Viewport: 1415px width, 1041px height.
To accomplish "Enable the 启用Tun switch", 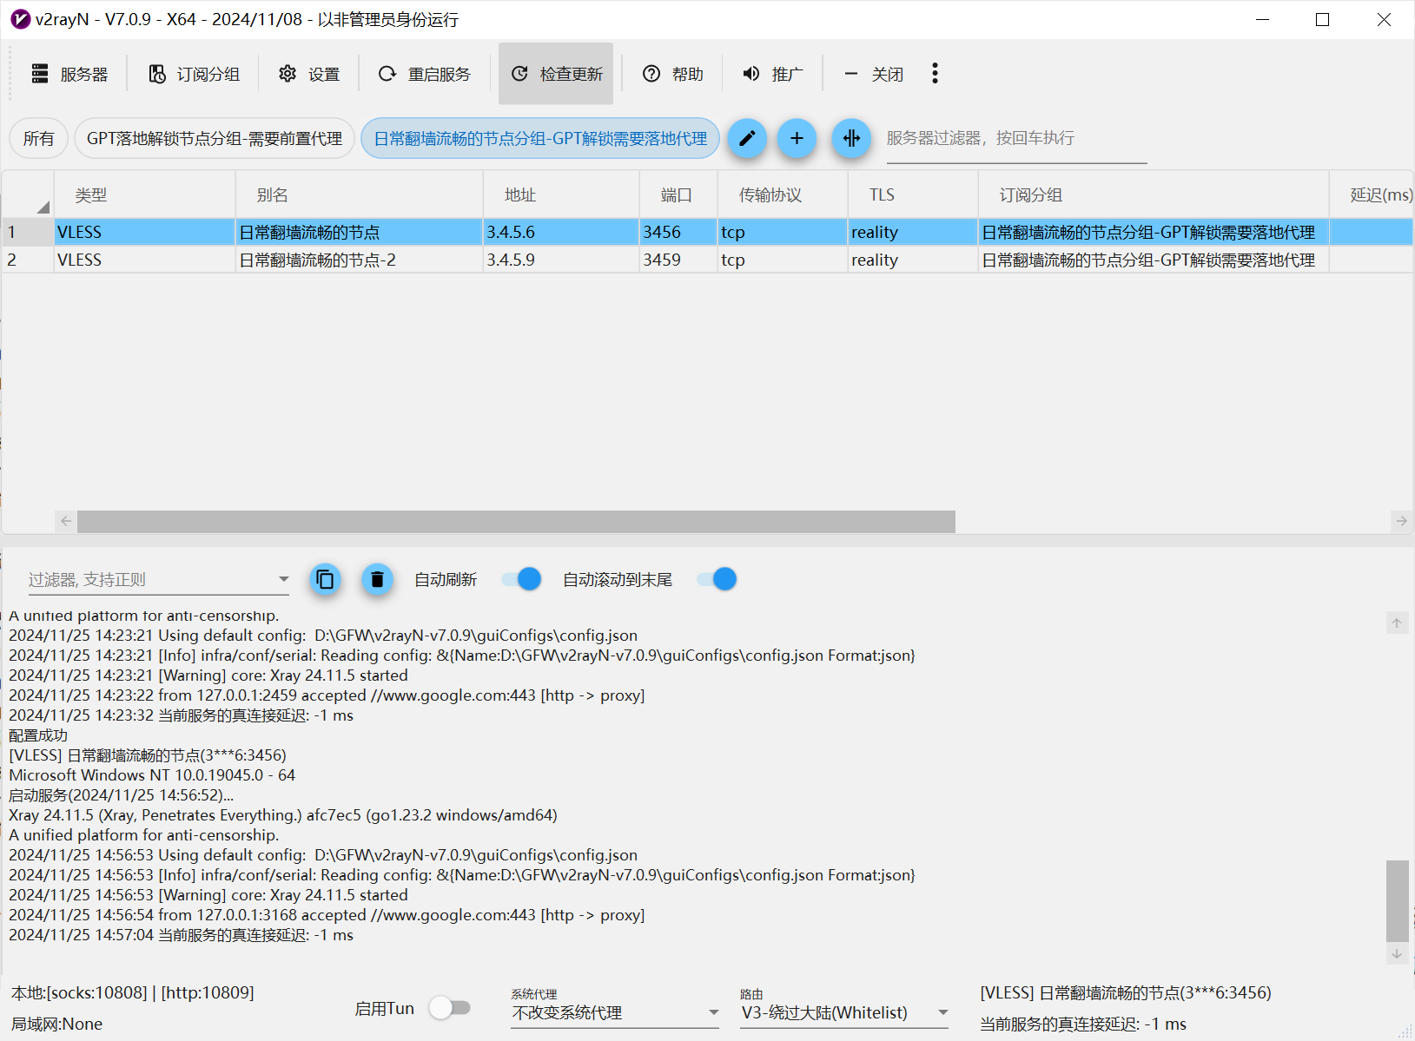I will pyautogui.click(x=450, y=1008).
